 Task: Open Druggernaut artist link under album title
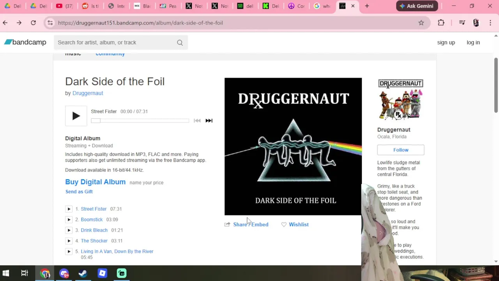tap(88, 93)
